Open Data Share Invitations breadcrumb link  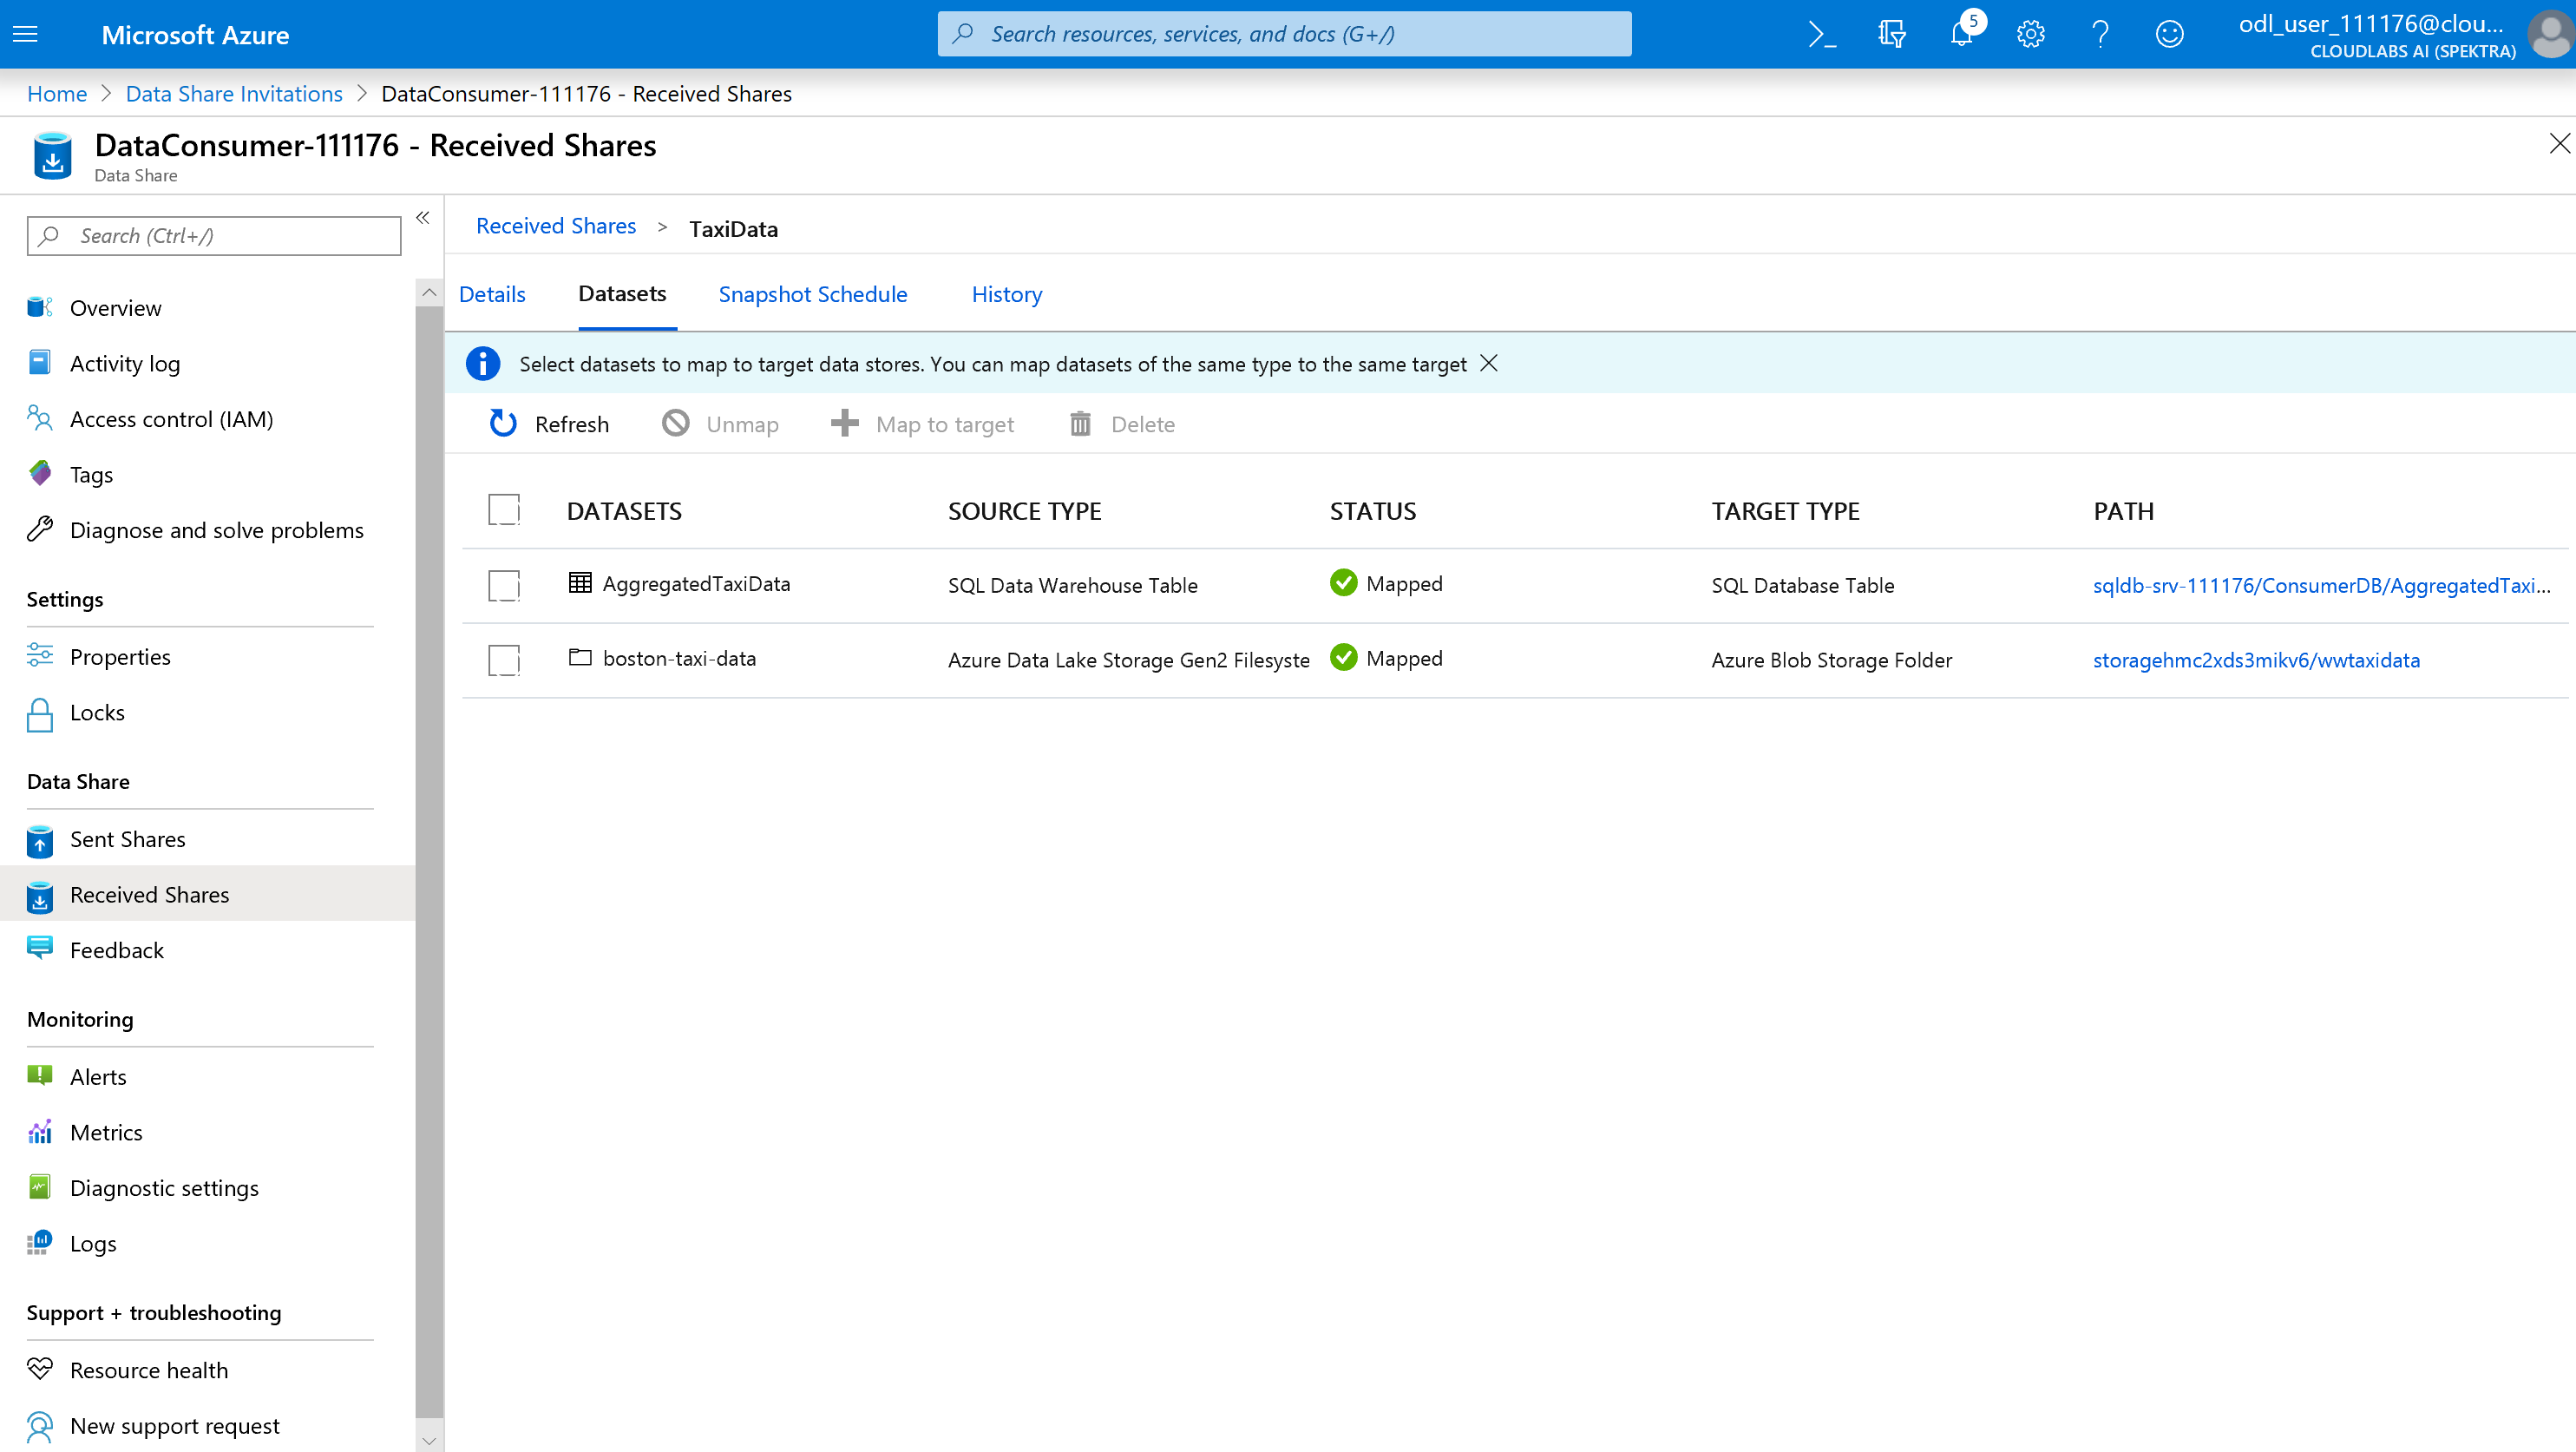[234, 93]
